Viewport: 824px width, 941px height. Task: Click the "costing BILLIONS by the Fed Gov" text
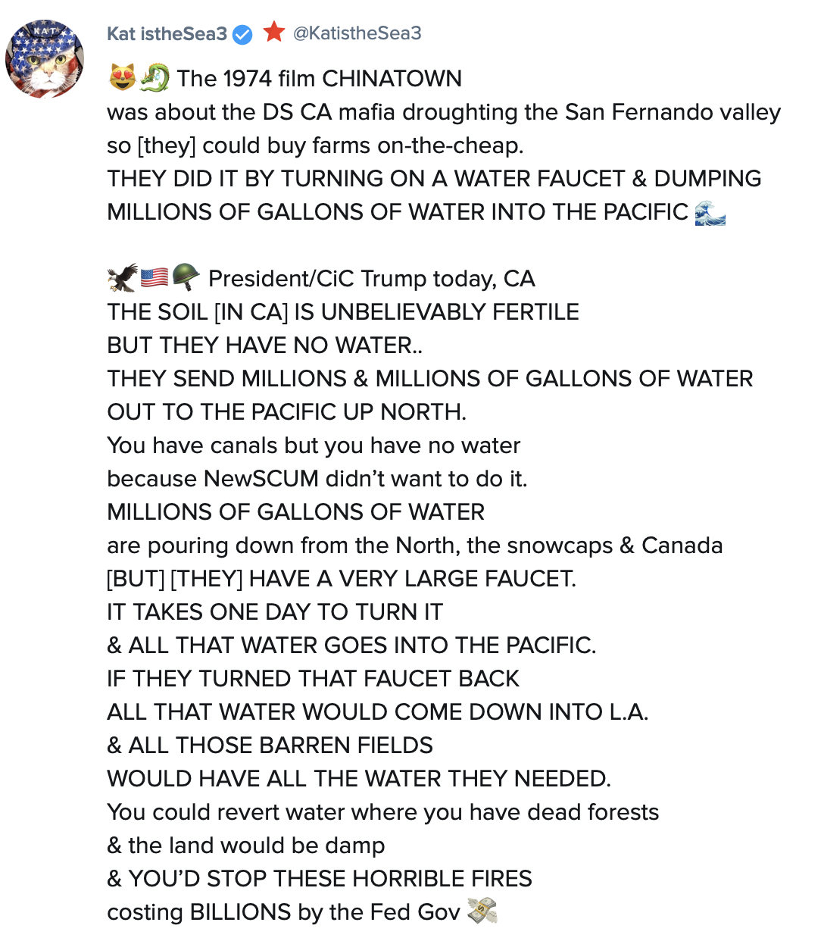pos(283,912)
